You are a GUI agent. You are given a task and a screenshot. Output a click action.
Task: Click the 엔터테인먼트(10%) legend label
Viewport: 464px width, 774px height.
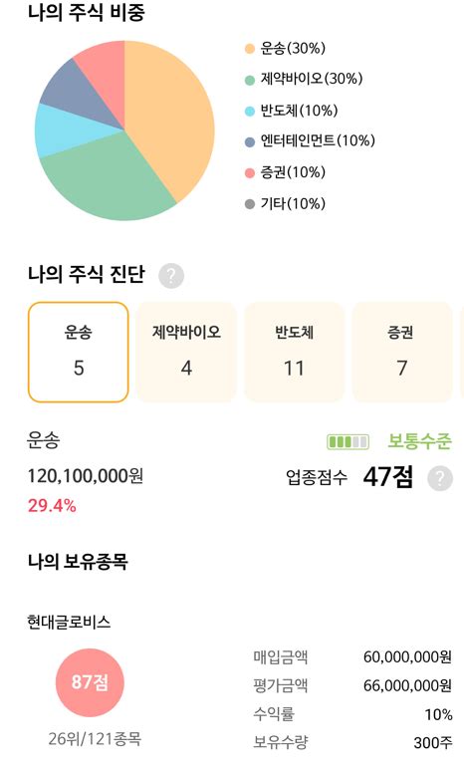pos(318,141)
